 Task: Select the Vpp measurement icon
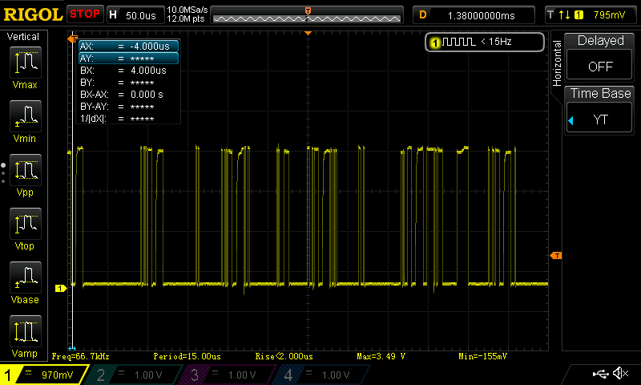[26, 170]
